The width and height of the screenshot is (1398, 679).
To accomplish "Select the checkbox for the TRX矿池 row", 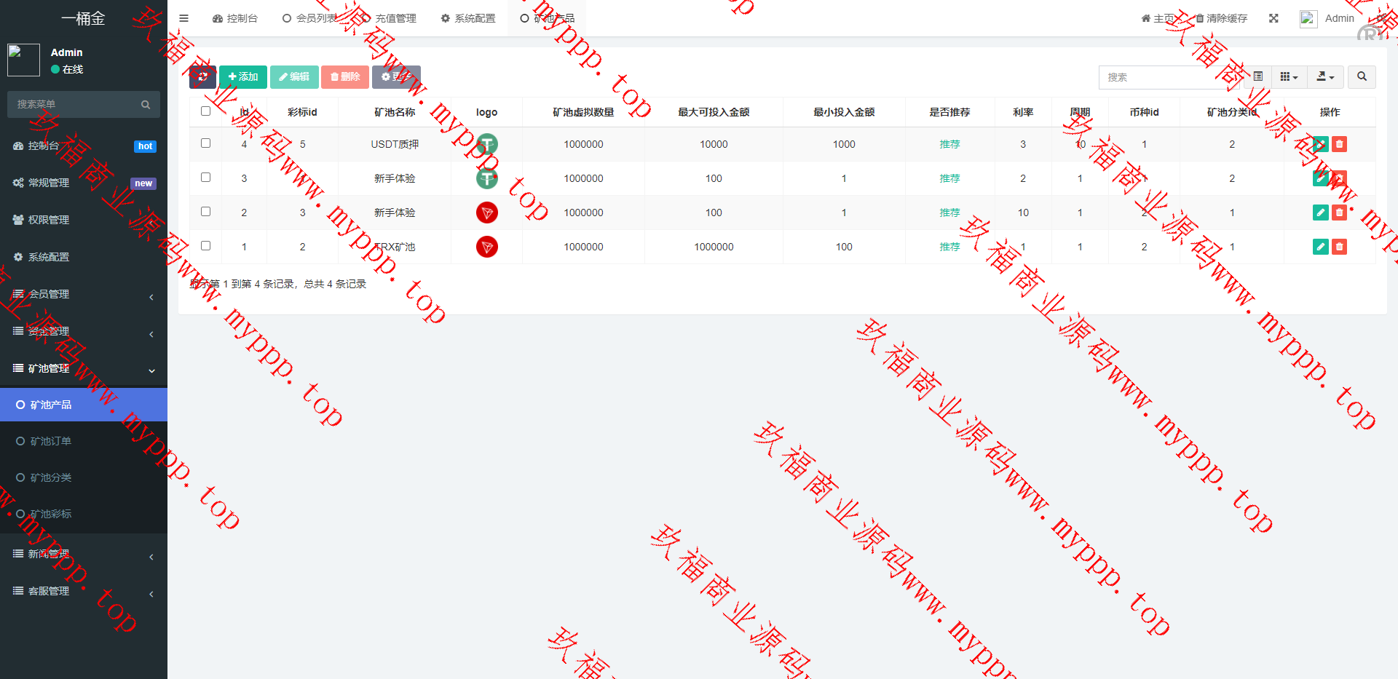I will pos(205,246).
